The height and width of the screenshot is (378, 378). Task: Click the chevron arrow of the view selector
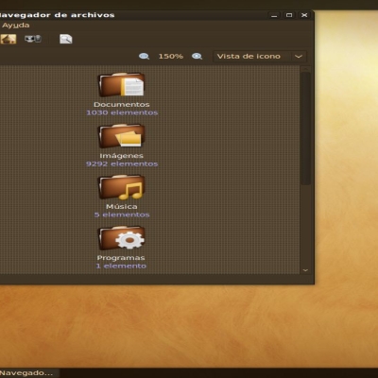(299, 57)
